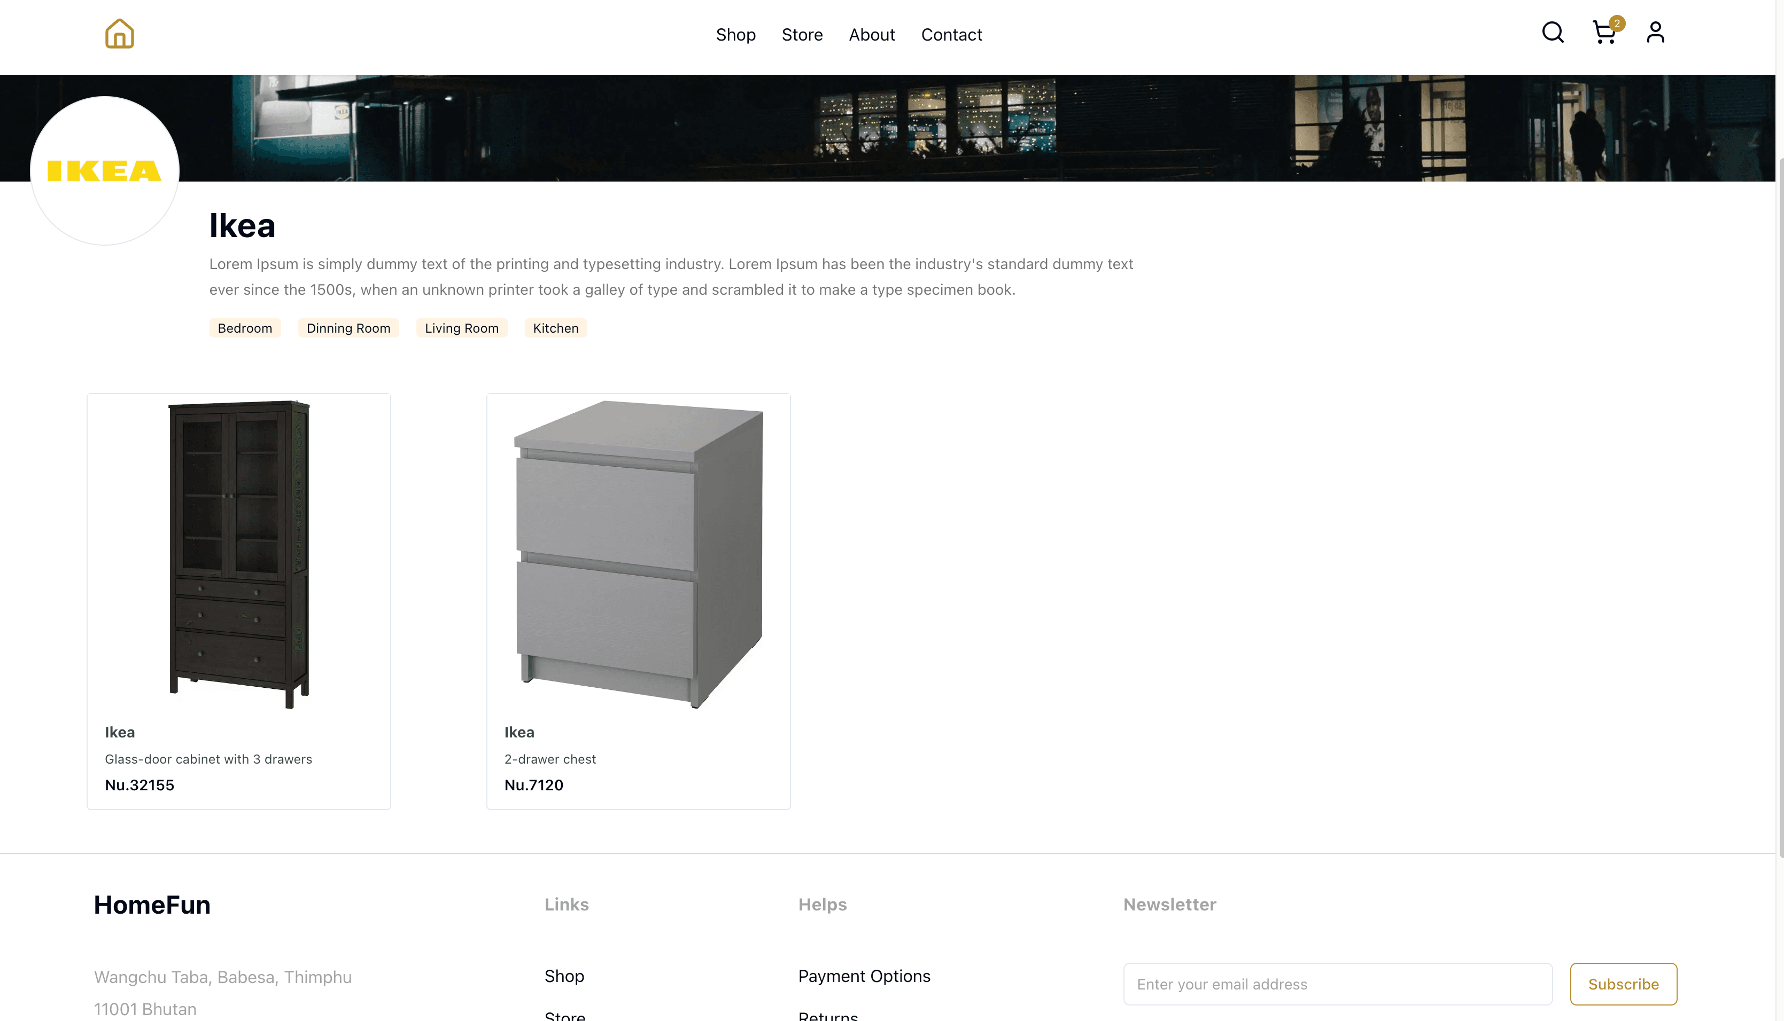Viewport: 1784px width, 1021px height.
Task: Open the Contact page
Action: [x=951, y=34]
